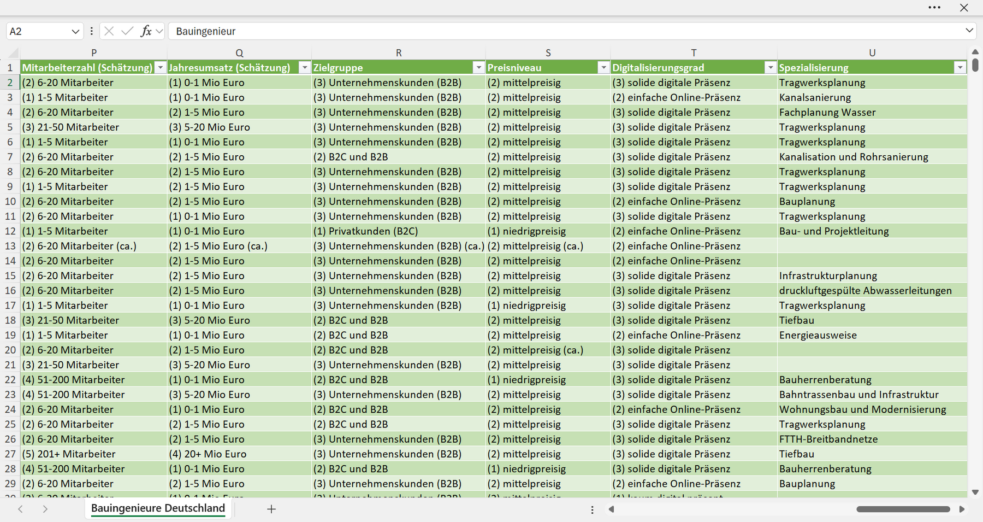Image resolution: width=983 pixels, height=522 pixels.
Task: Click row 18 cell 'Tiefbau'
Action: click(x=872, y=320)
